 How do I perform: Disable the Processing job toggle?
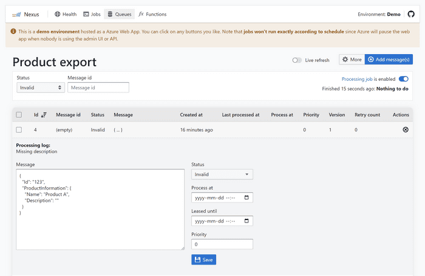(x=403, y=79)
